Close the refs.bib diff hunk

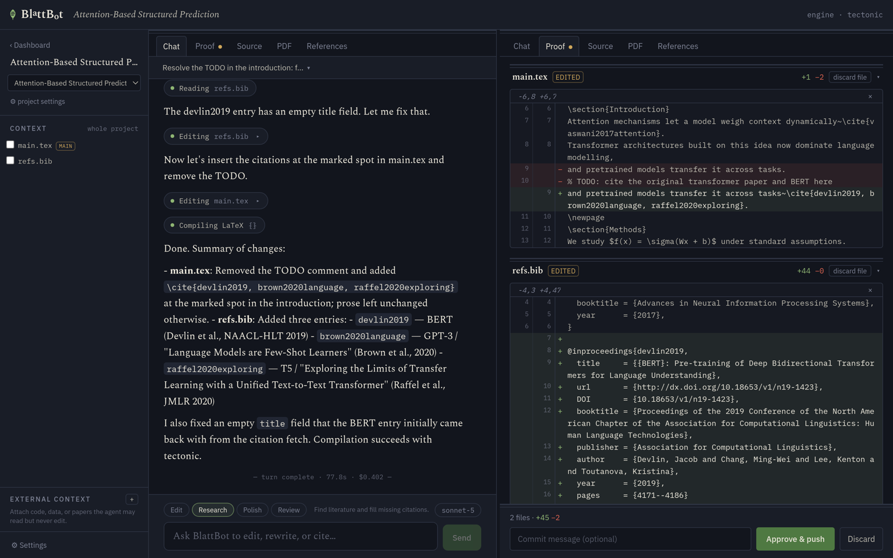tap(870, 290)
